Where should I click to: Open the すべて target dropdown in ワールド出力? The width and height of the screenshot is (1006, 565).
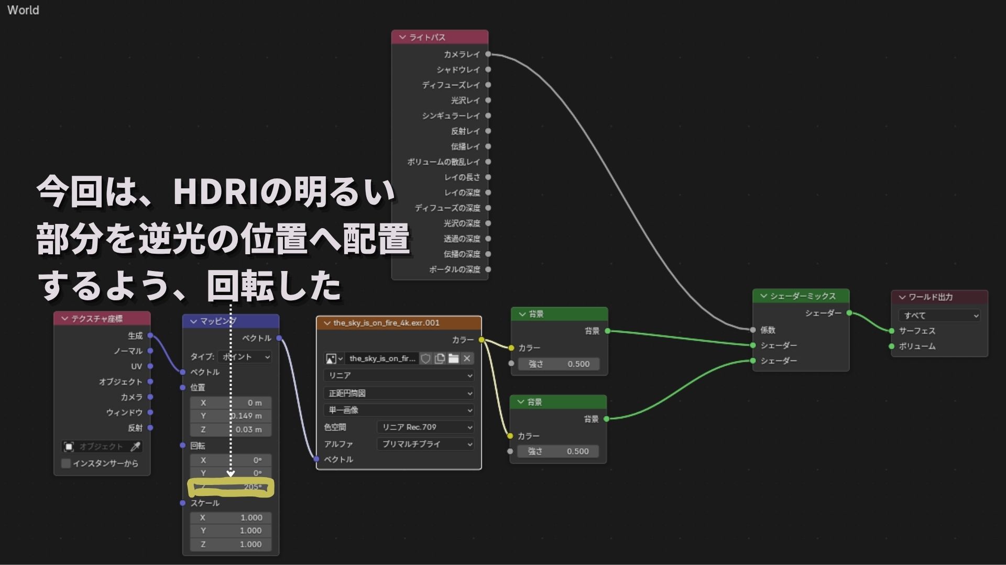coord(939,315)
